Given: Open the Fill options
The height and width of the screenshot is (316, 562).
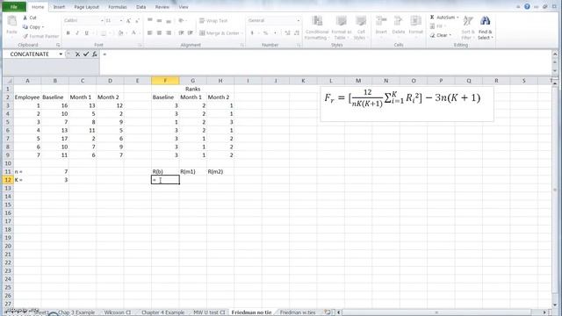Looking at the screenshot, I should click(x=436, y=26).
